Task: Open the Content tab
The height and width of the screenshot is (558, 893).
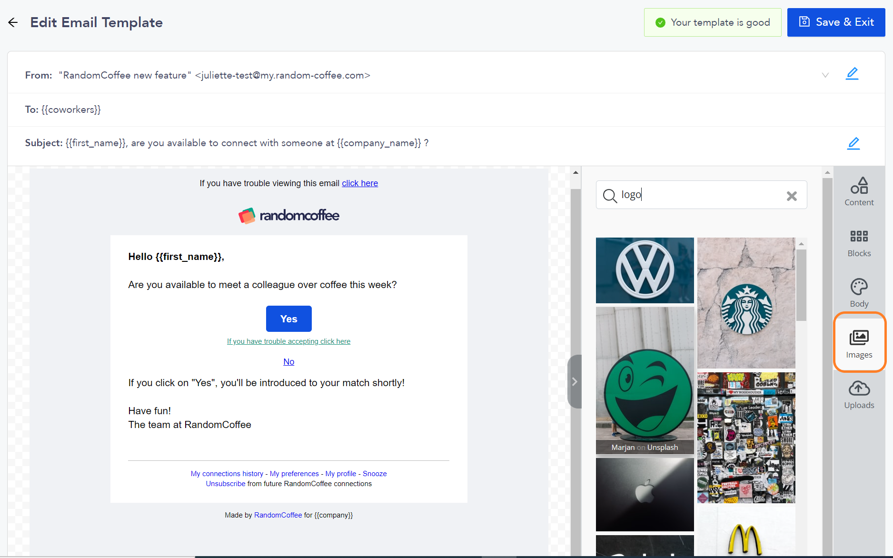Action: pos(859,191)
